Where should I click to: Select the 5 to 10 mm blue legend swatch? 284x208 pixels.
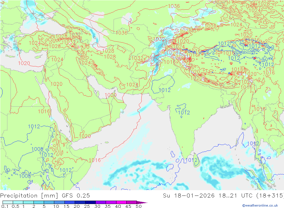49,202
